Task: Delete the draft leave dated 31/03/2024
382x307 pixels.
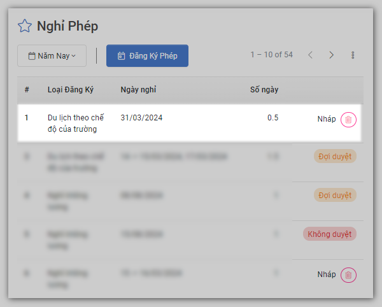Action: click(348, 119)
